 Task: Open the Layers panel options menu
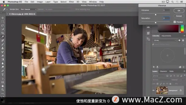[x=184, y=71]
